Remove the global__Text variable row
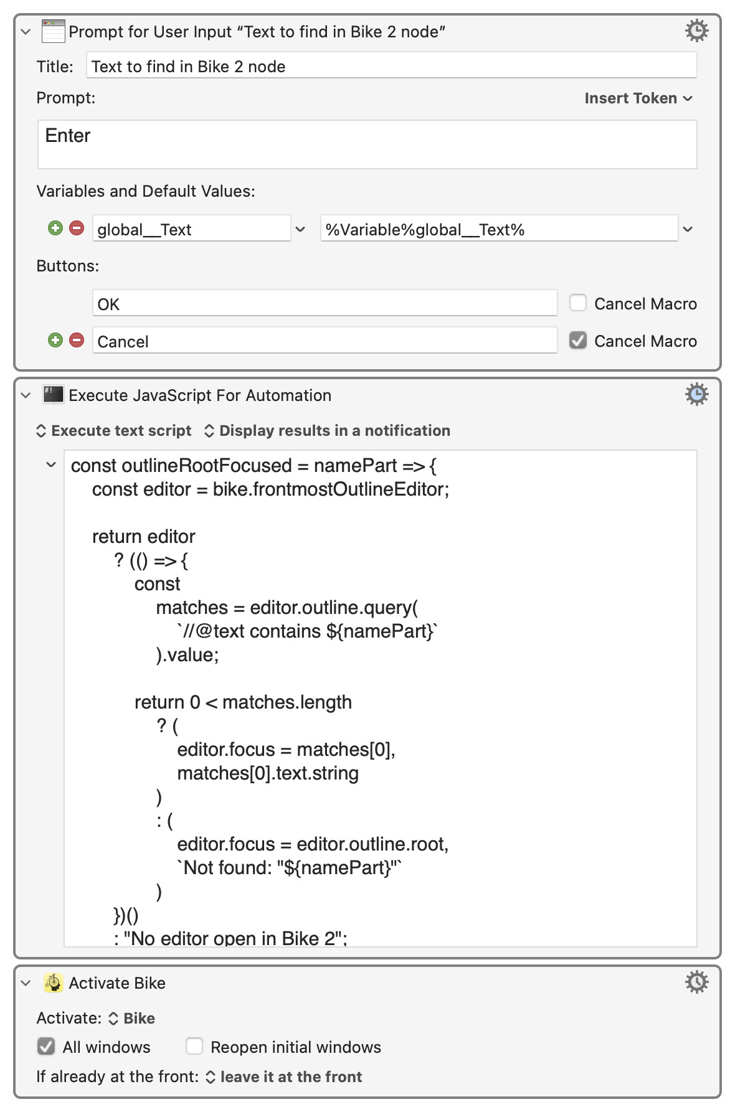Image resolution: width=735 pixels, height=1112 pixels. (77, 228)
